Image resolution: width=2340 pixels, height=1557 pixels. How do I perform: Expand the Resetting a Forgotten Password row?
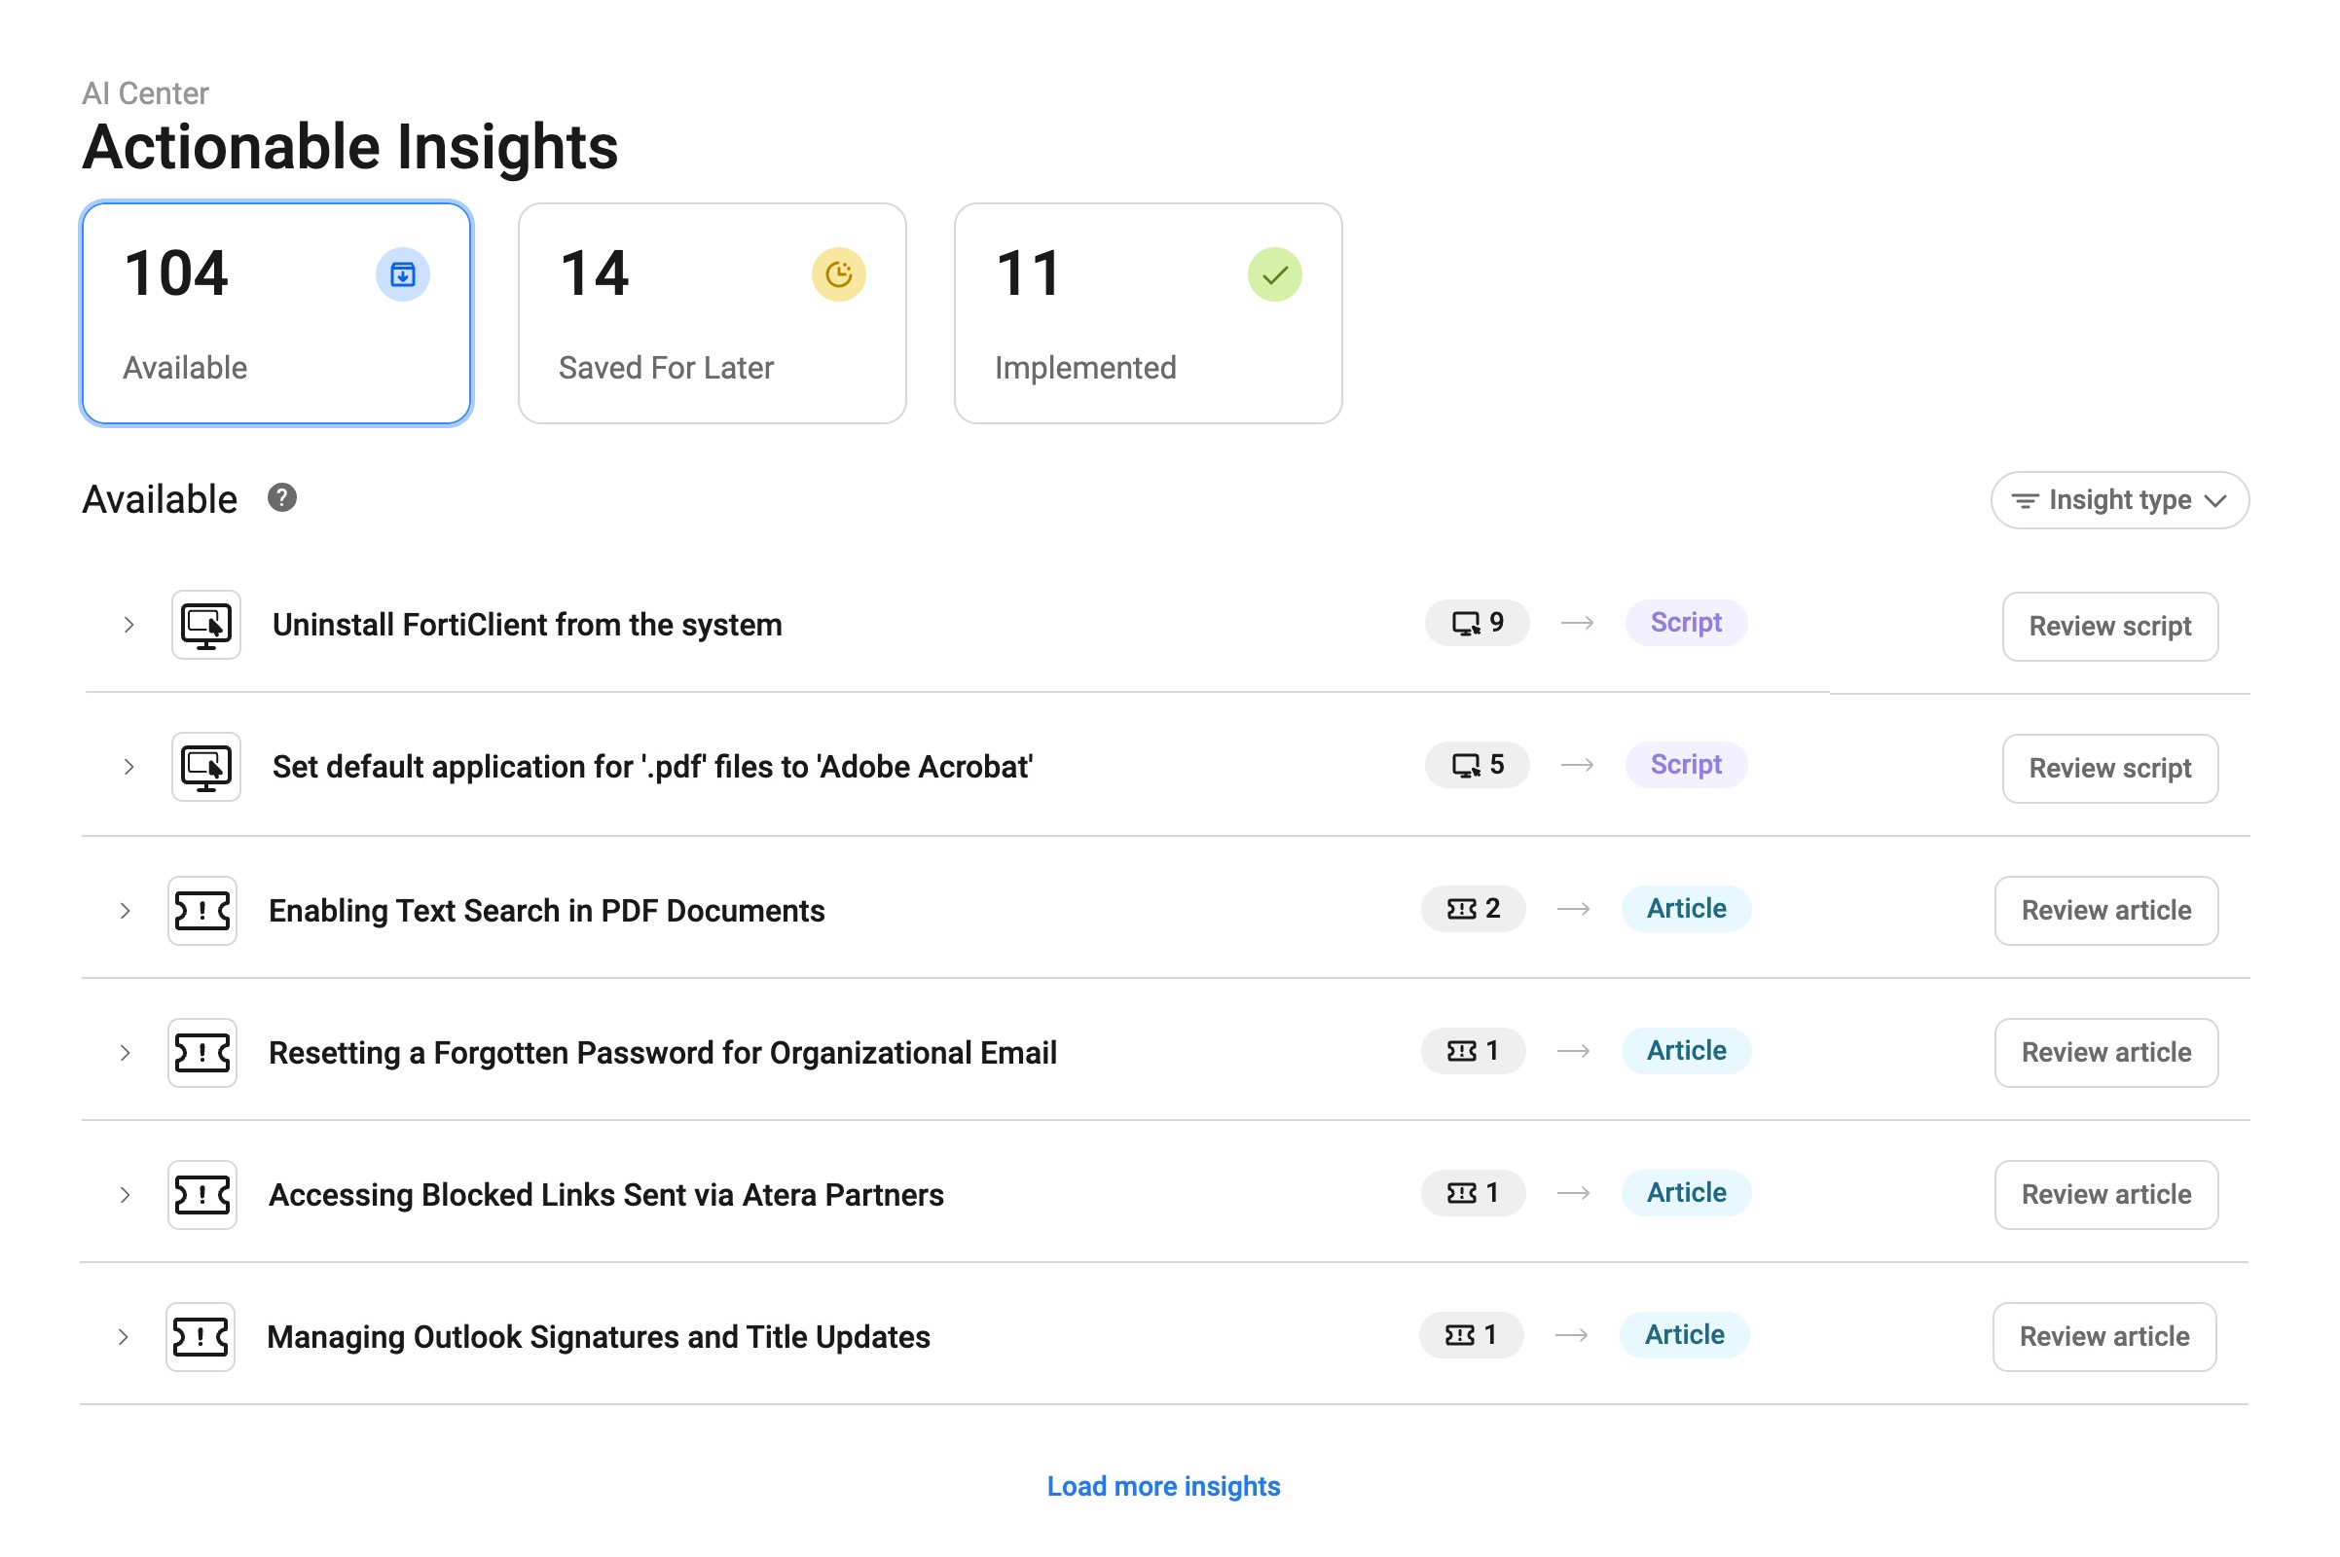tap(125, 1053)
